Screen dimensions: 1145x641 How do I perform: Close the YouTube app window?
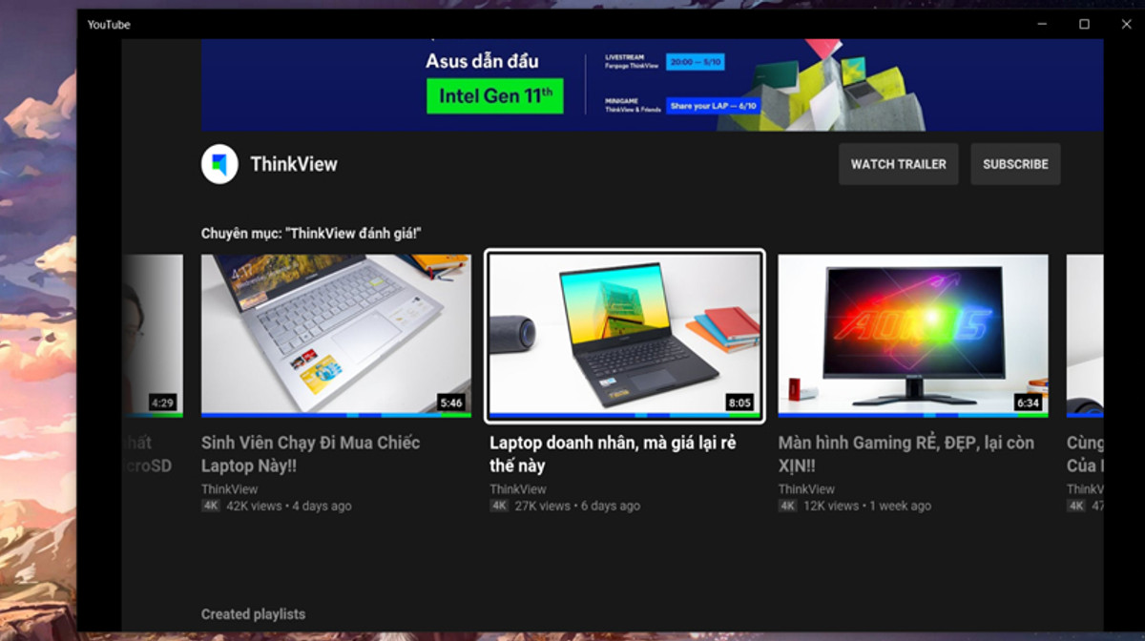coord(1126,24)
